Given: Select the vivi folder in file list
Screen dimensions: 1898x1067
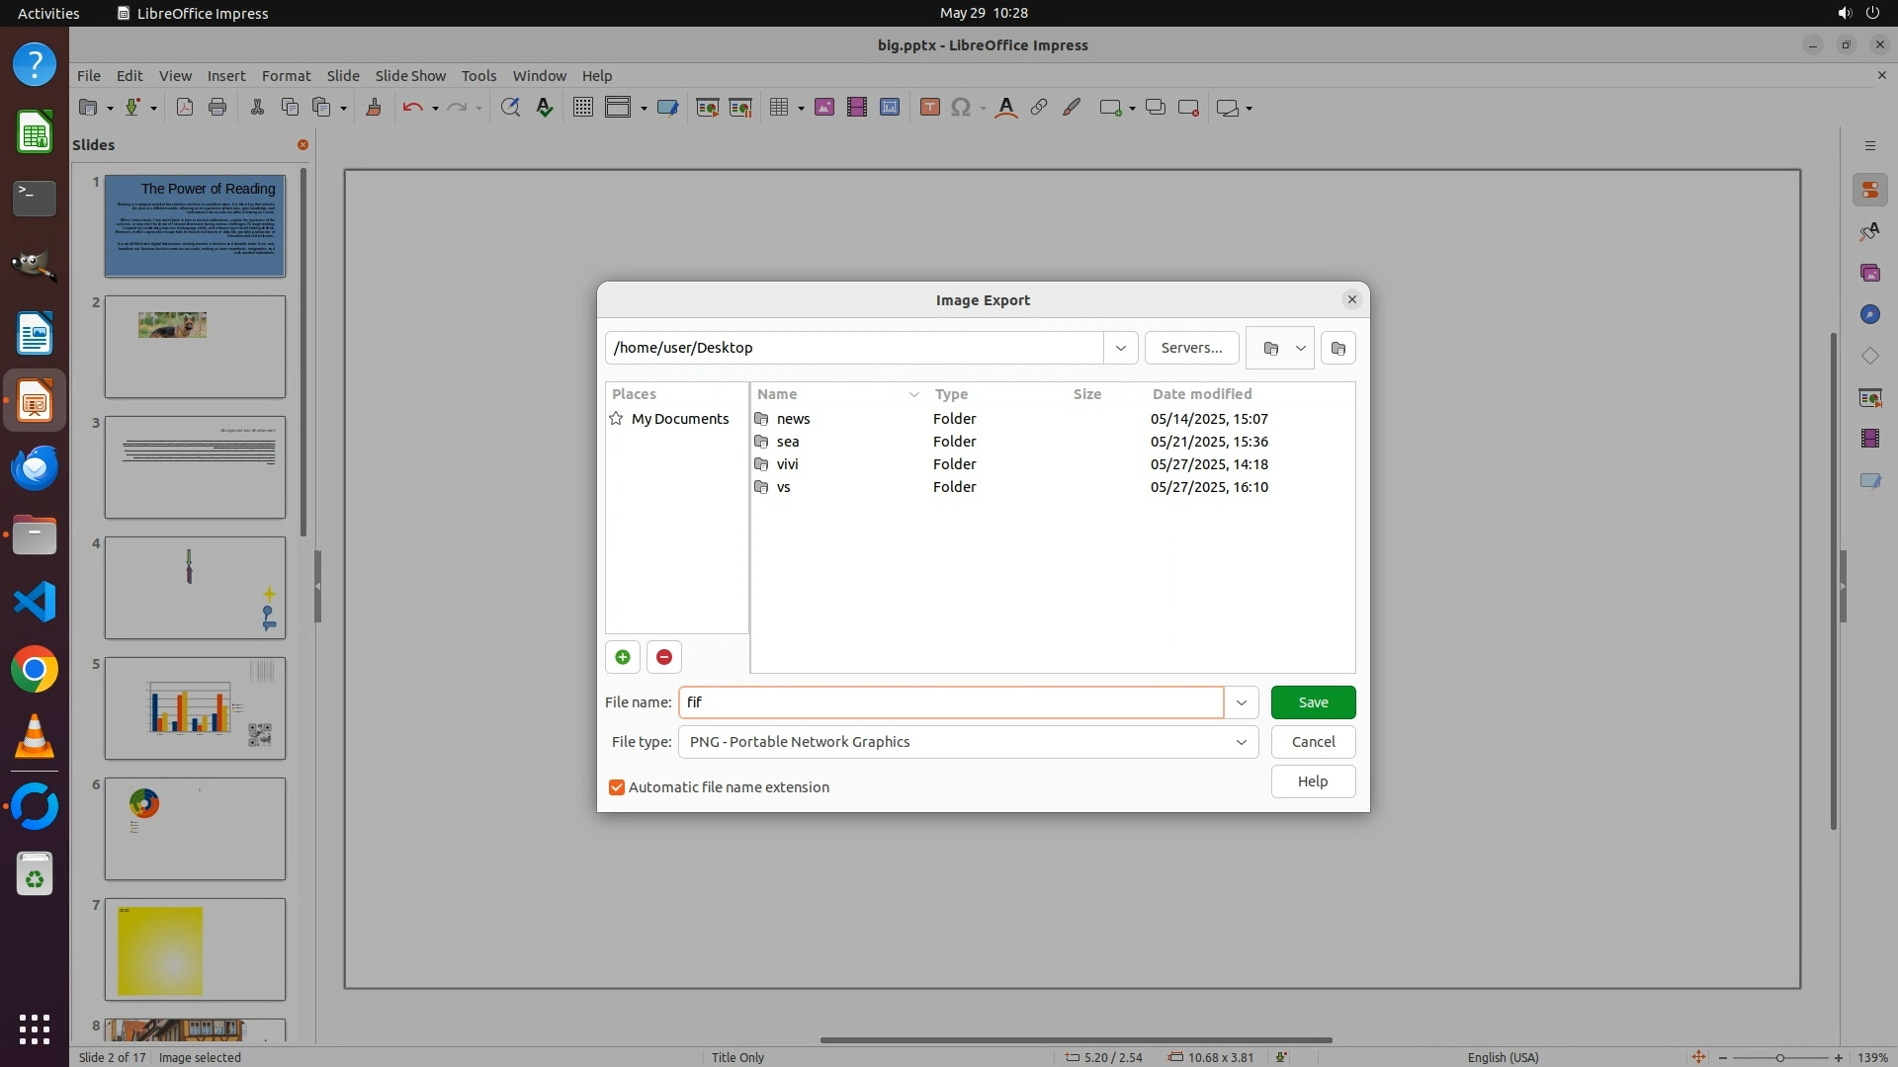Looking at the screenshot, I should pos(787,464).
